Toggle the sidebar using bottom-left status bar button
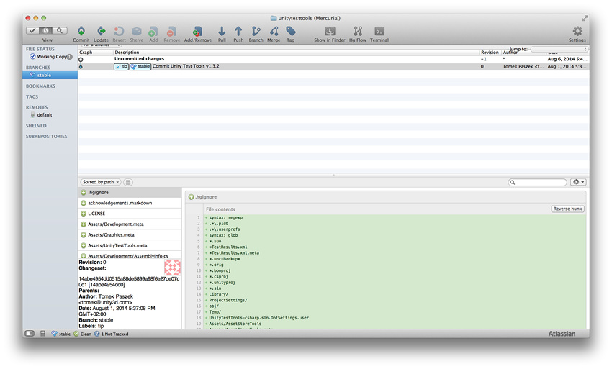612x369 pixels. (30, 334)
